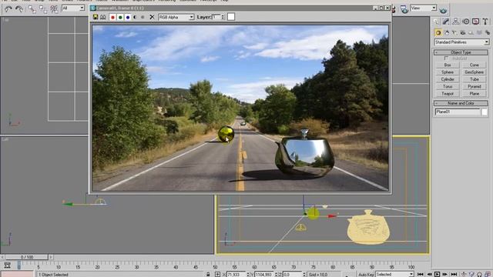Select the Select and Link tool
The height and width of the screenshot is (277, 493).
tap(32, 9)
